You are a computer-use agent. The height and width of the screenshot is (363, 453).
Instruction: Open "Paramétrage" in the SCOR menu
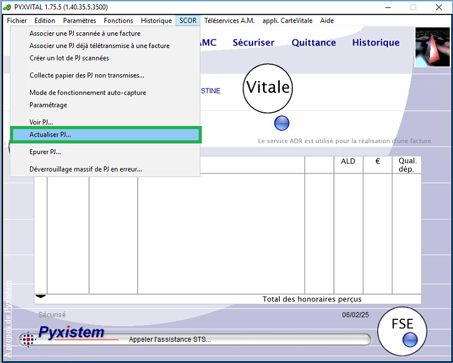point(48,105)
